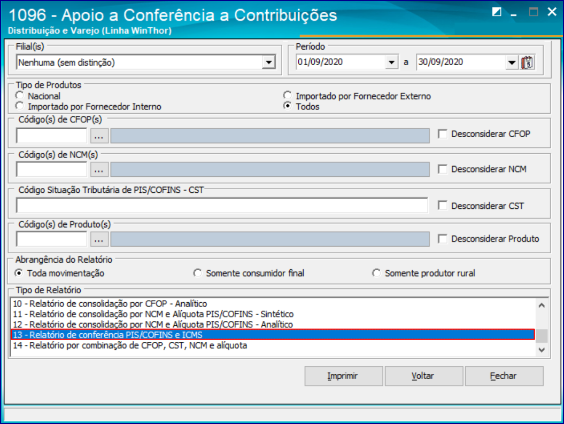The height and width of the screenshot is (424, 564).
Task: Click report list scrollbar up arrow
Action: tap(542, 305)
